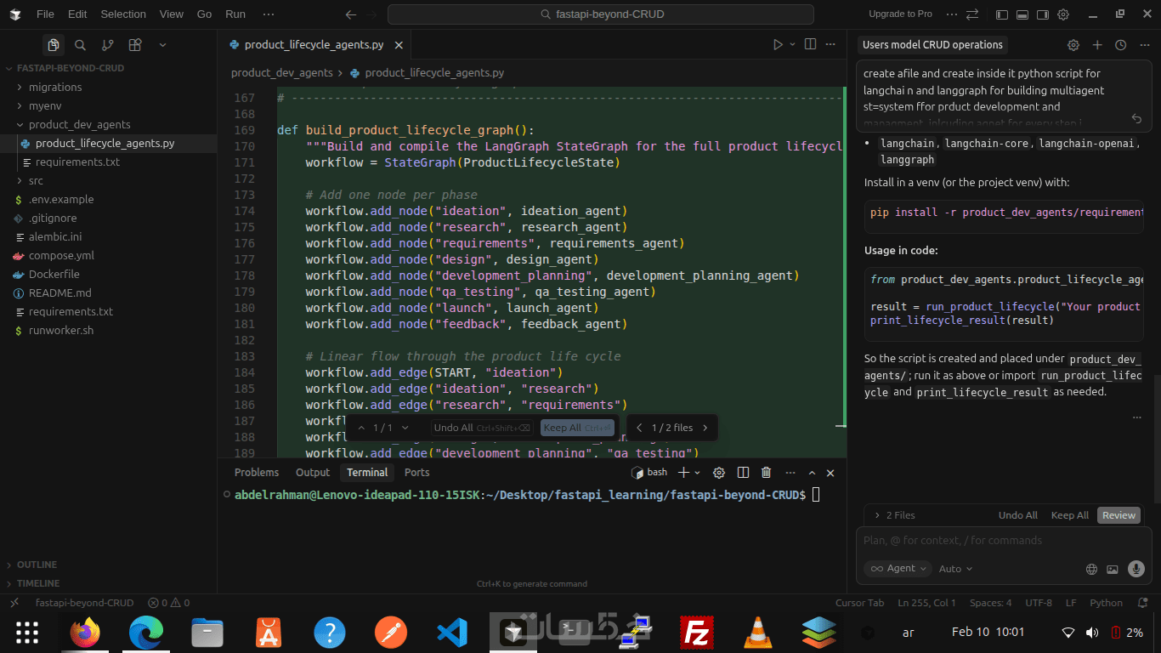Toggle the secondary sidebar visibility
The width and height of the screenshot is (1161, 653).
point(1043,14)
